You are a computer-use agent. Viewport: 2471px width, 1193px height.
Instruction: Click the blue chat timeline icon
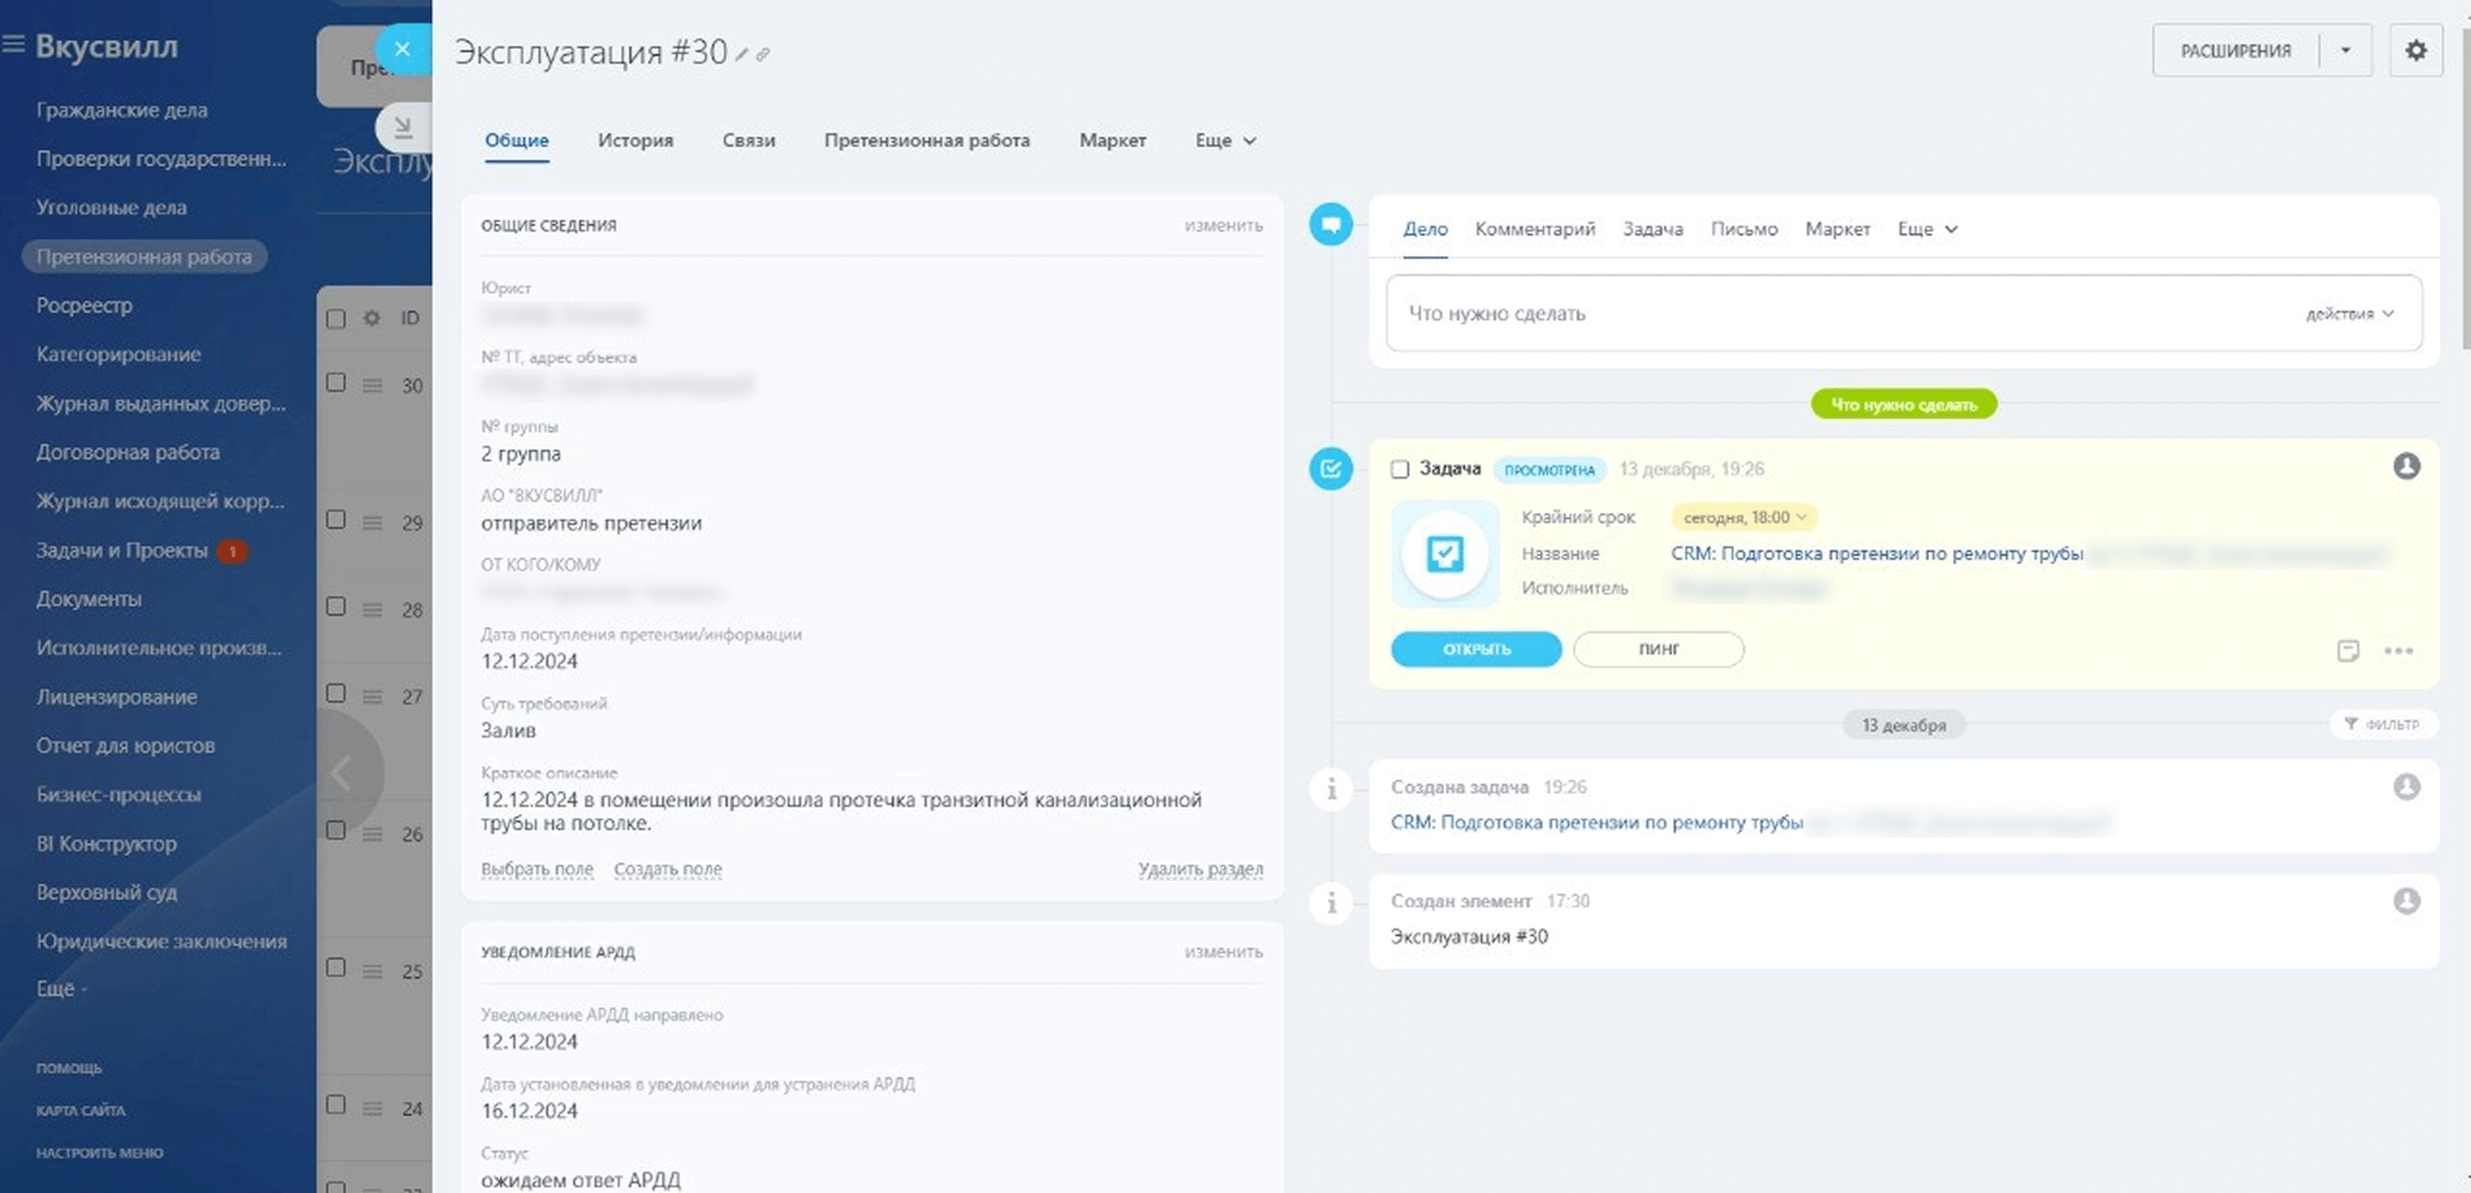1330,225
